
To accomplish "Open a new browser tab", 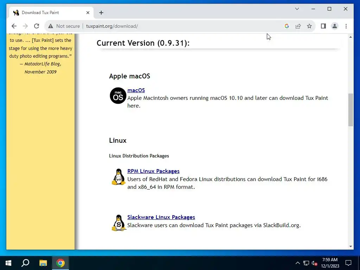I will click(x=101, y=13).
